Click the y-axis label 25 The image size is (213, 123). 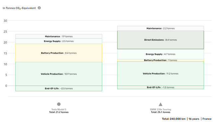[x=5, y=32]
